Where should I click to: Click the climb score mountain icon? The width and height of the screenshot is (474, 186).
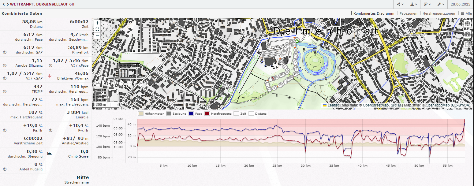[x=50, y=154]
